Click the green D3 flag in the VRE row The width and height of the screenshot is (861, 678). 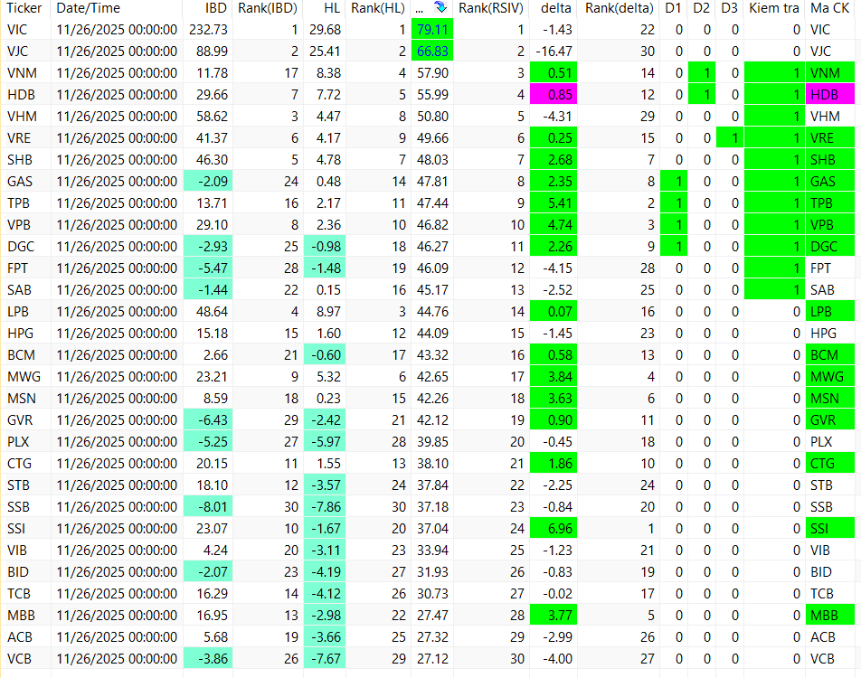[x=729, y=137]
